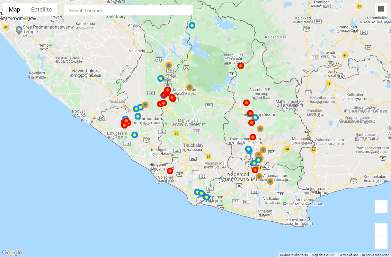
Task: Click the Amboori label
Action: (135, 25)
